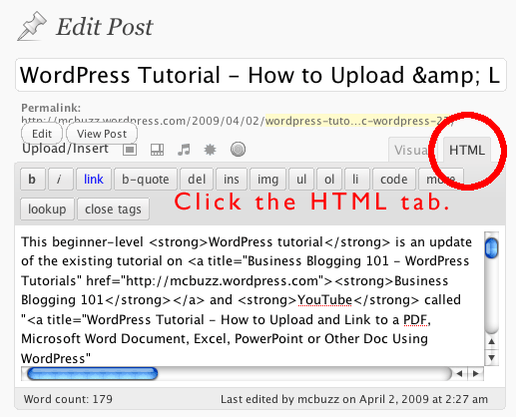Click the ins tag button
Image resolution: width=516 pixels, height=417 pixels.
[x=232, y=180]
